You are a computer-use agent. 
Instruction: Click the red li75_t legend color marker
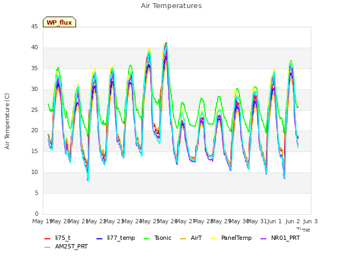point(48,239)
